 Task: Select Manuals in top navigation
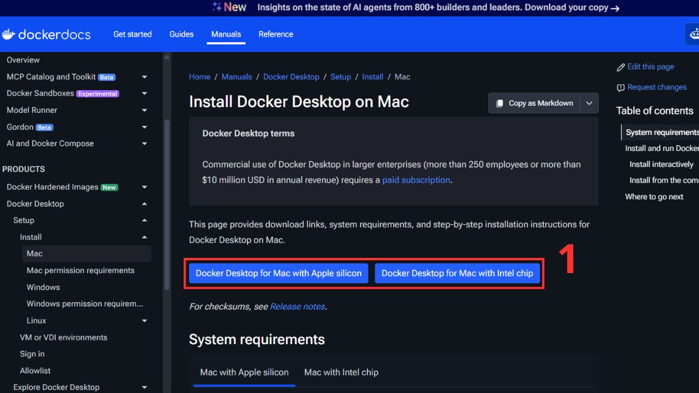(x=226, y=34)
